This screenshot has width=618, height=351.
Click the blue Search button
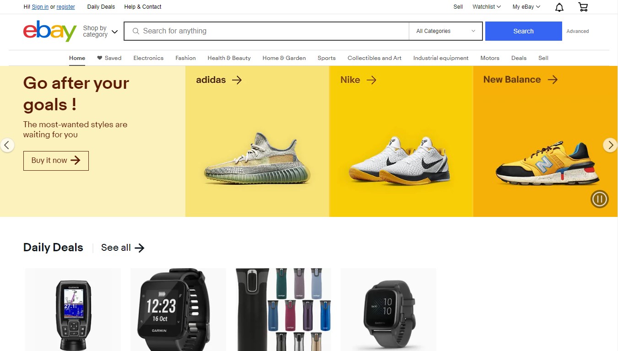pos(523,31)
